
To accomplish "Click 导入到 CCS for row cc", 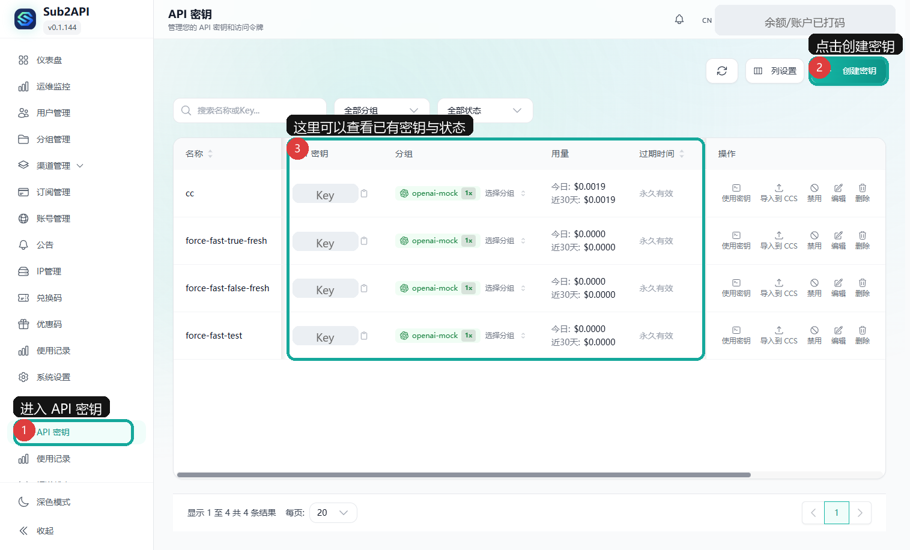I will click(779, 193).
